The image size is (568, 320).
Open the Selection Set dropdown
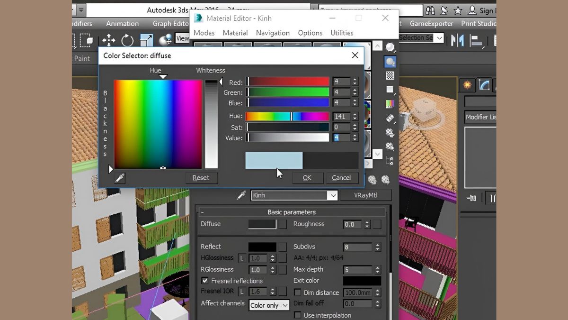click(x=439, y=38)
